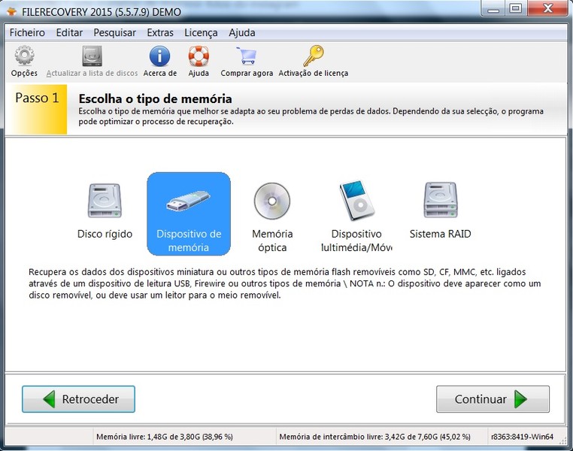Open the Ficheiro menu
The height and width of the screenshot is (451, 573).
pos(27,32)
